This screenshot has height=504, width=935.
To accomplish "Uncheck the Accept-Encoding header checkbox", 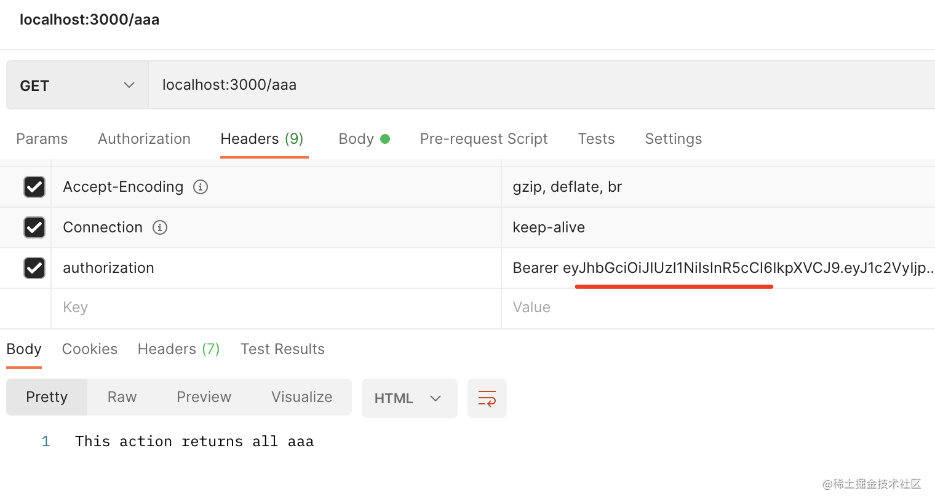I will [x=34, y=187].
